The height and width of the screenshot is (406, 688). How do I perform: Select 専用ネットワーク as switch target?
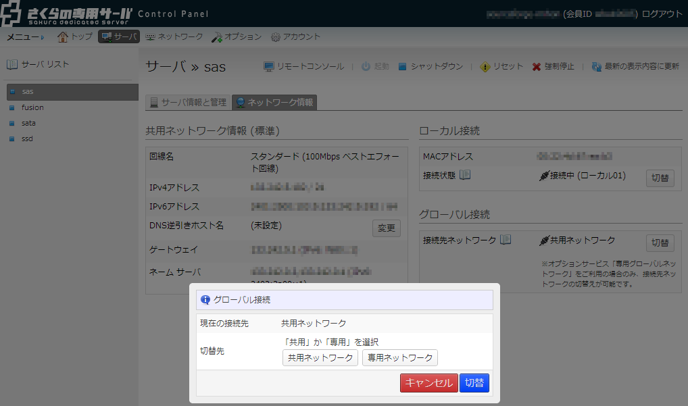(x=399, y=357)
